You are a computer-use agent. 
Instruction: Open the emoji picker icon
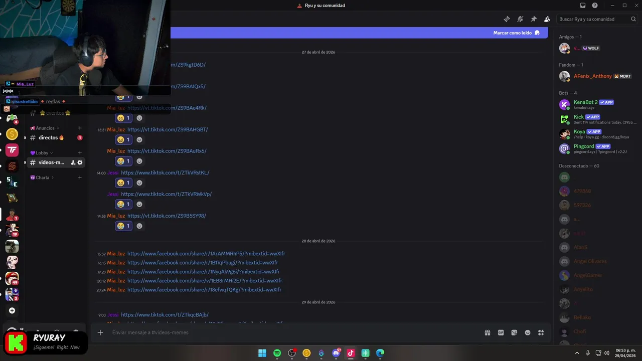coord(528,332)
